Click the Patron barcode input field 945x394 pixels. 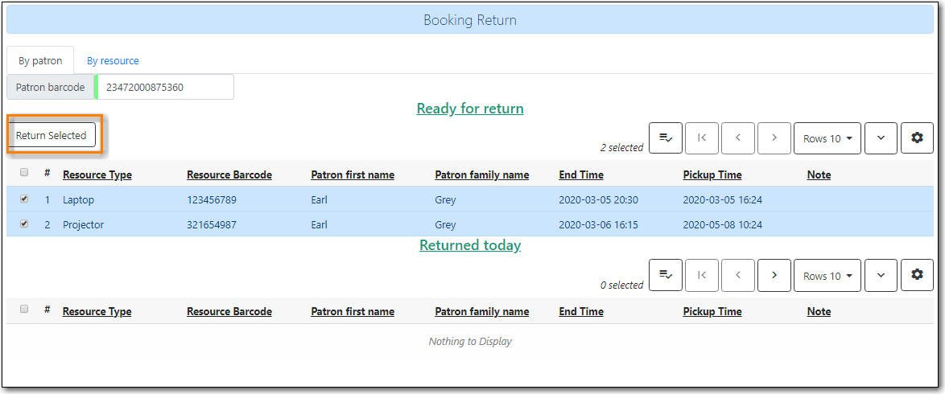pos(164,88)
